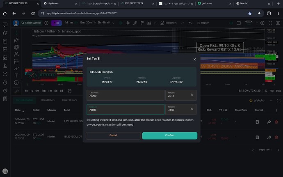This screenshot has width=283, height=177.
Task: Open browser downloads
Action: tap(259, 14)
